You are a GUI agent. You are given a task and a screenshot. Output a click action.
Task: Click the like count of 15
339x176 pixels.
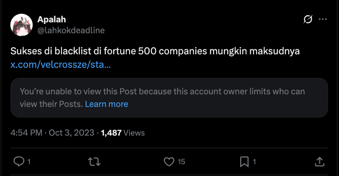pyautogui.click(x=181, y=161)
